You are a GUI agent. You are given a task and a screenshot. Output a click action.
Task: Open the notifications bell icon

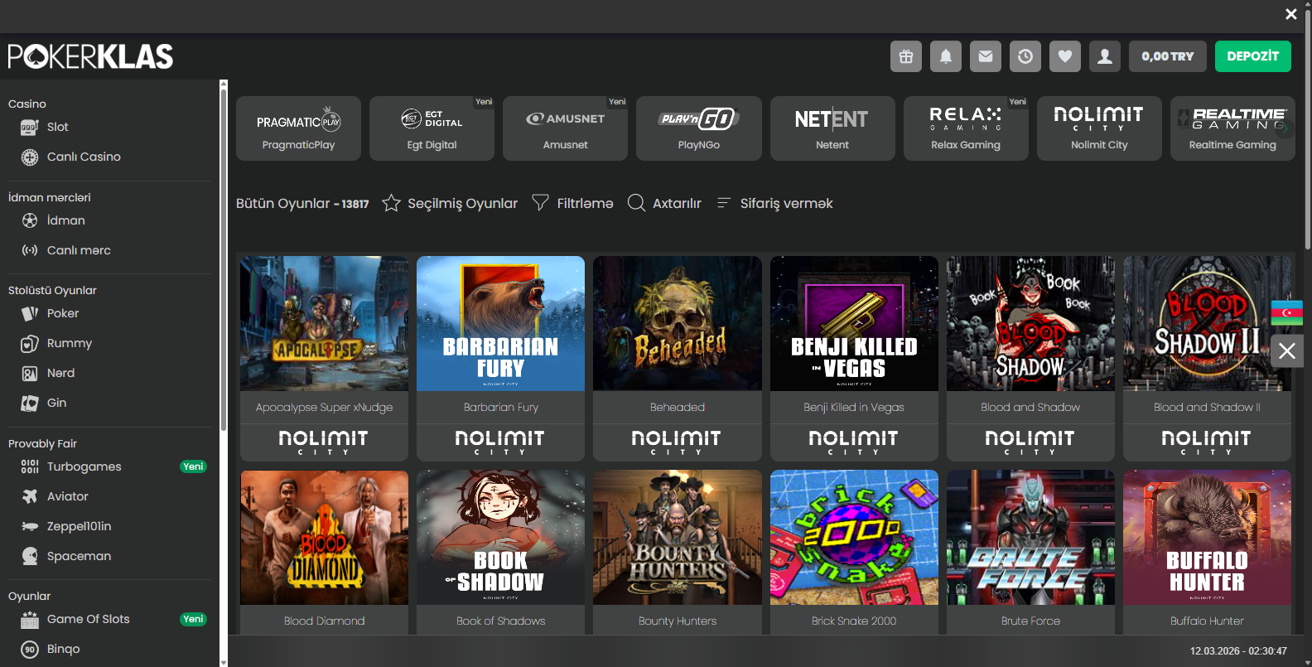[x=946, y=56]
